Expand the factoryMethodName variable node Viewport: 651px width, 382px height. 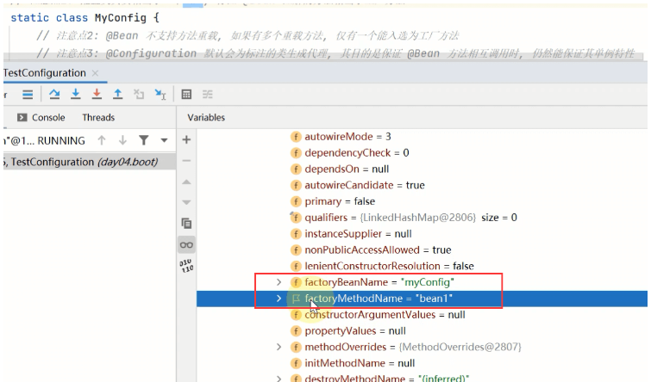pos(279,299)
